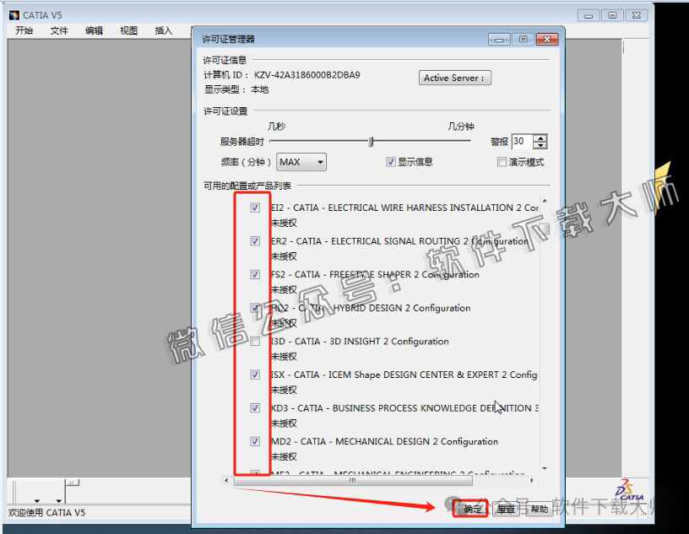Uncheck the FS2 FreeStyle Shaper 2 license
Screen dimensions: 689x534
pyautogui.click(x=254, y=274)
